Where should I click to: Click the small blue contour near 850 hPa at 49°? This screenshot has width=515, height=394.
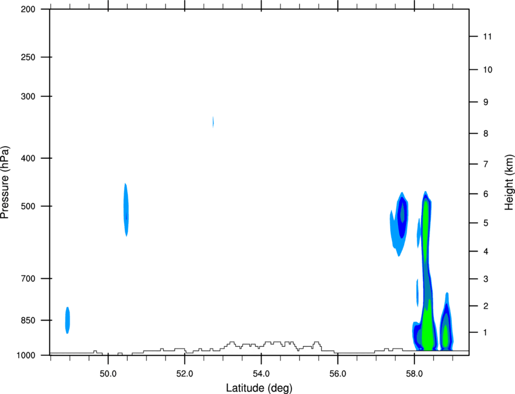coord(67,320)
